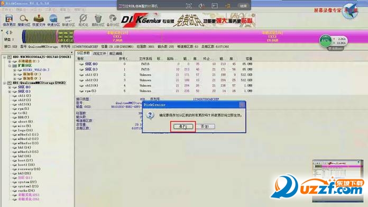Click the drive icon beside recovery(19)
This screenshot has height=207, width=368.
(x=15, y=169)
